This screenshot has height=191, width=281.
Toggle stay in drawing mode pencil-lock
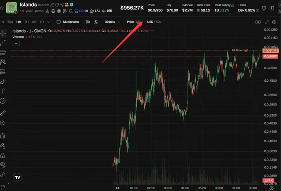pos(3,146)
